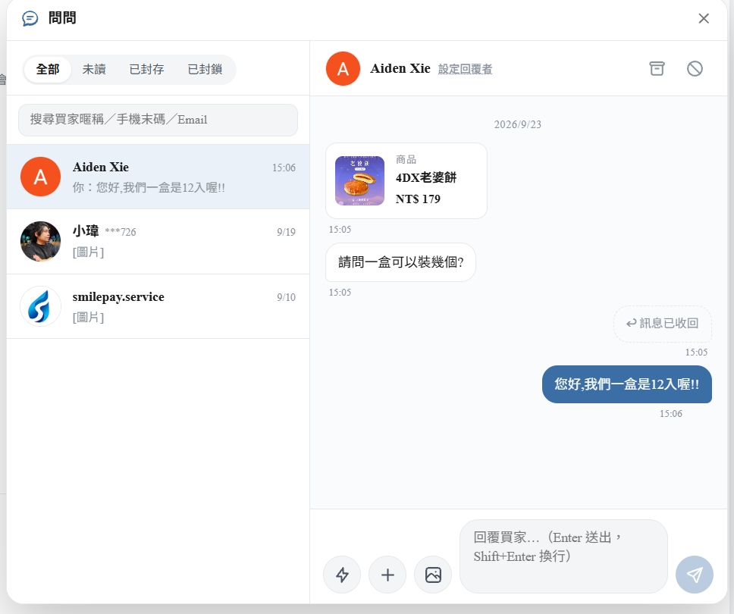Screen dimensions: 734x614
Task: Click the ***726 masked number
Action: click(121, 232)
